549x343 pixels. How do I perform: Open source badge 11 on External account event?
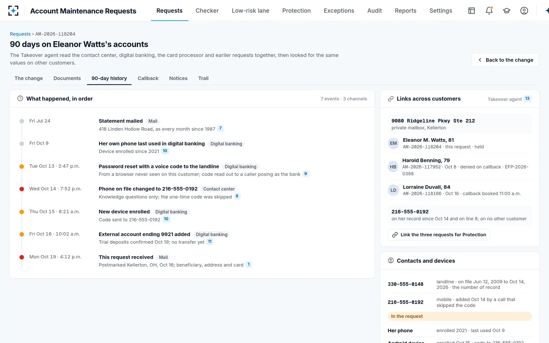click(x=210, y=242)
